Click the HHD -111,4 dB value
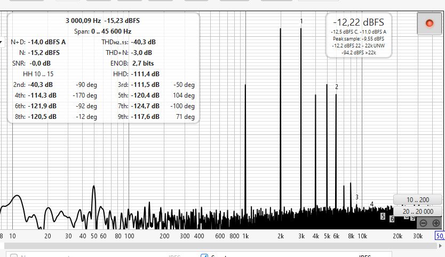Viewport: 445px width, 257px height. point(145,74)
